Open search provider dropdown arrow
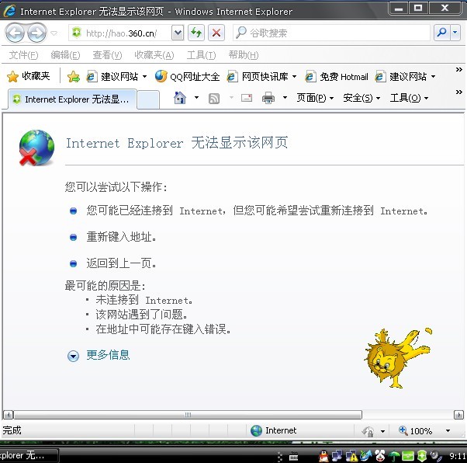This screenshot has width=467, height=463. coord(455,33)
